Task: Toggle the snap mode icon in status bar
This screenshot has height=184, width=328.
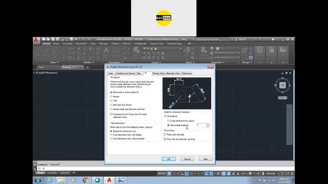Action: coord(174,174)
